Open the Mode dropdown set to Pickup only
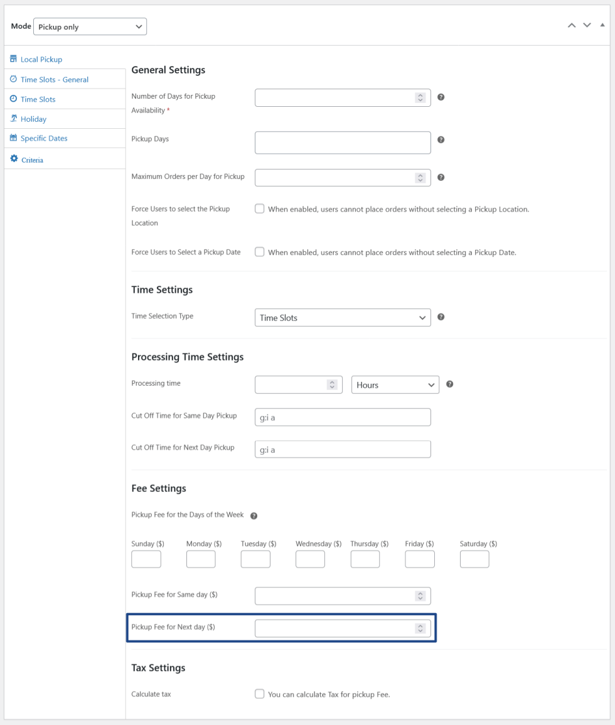Image resolution: width=615 pixels, height=725 pixels. click(90, 27)
